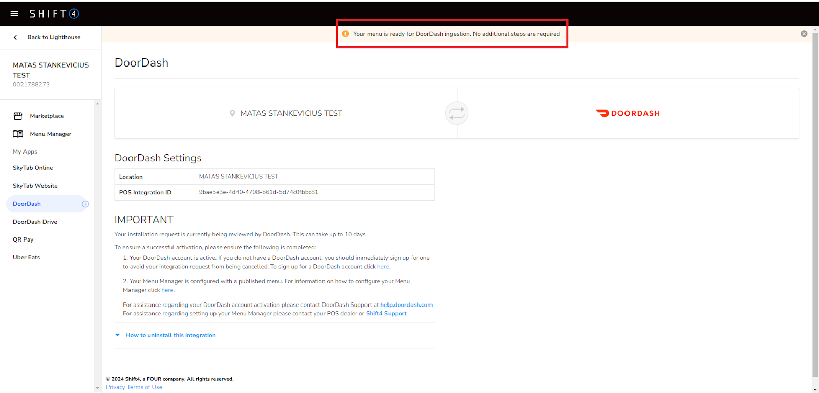This screenshot has width=819, height=393.
Task: Click the IMPORTANT heading
Action: click(x=144, y=220)
